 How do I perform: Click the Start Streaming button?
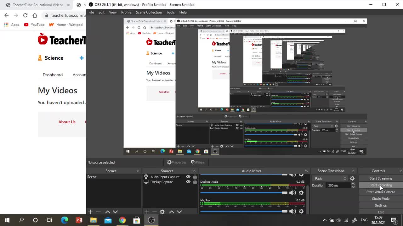click(x=380, y=178)
